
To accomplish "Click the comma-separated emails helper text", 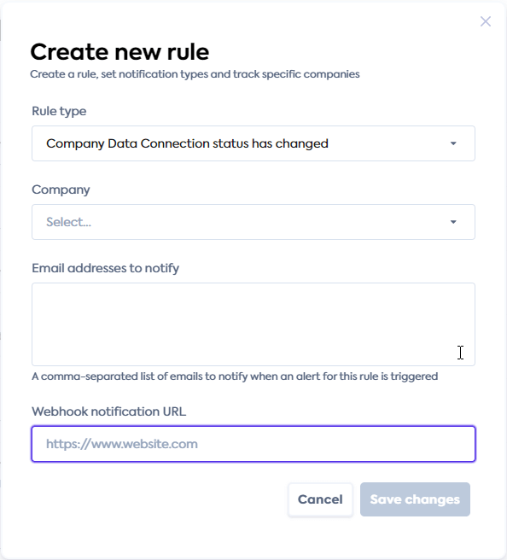I will pos(235,376).
